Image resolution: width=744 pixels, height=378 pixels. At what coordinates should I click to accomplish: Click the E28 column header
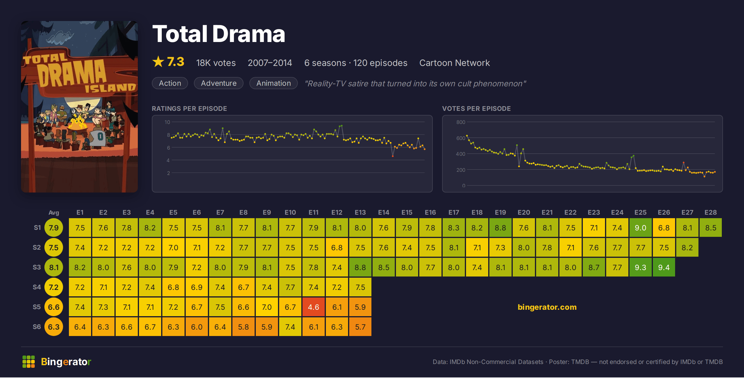(x=710, y=212)
